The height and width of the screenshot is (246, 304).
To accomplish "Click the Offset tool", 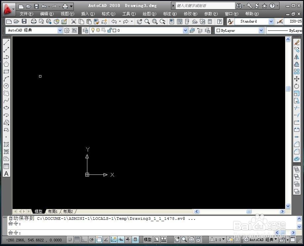I will click(297, 64).
